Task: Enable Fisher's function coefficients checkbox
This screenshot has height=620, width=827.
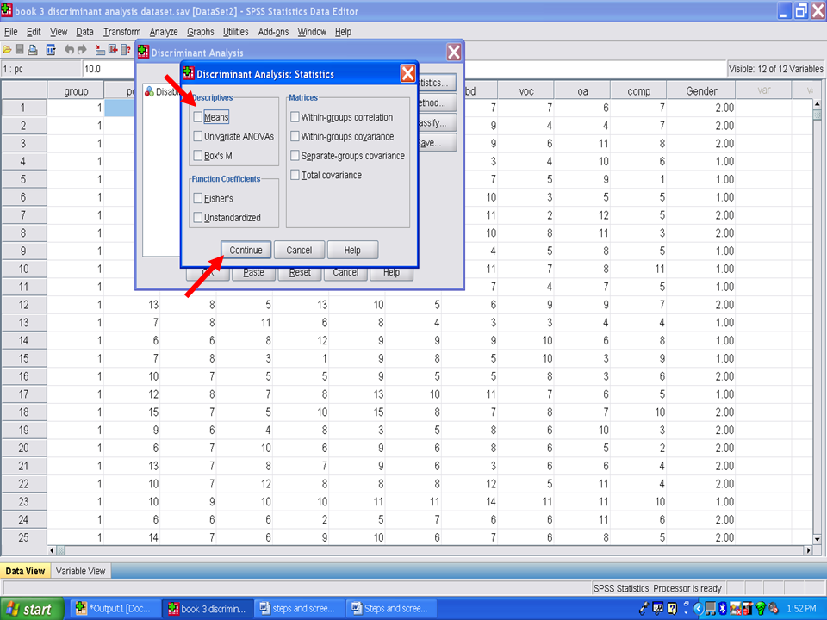Action: 199,199
